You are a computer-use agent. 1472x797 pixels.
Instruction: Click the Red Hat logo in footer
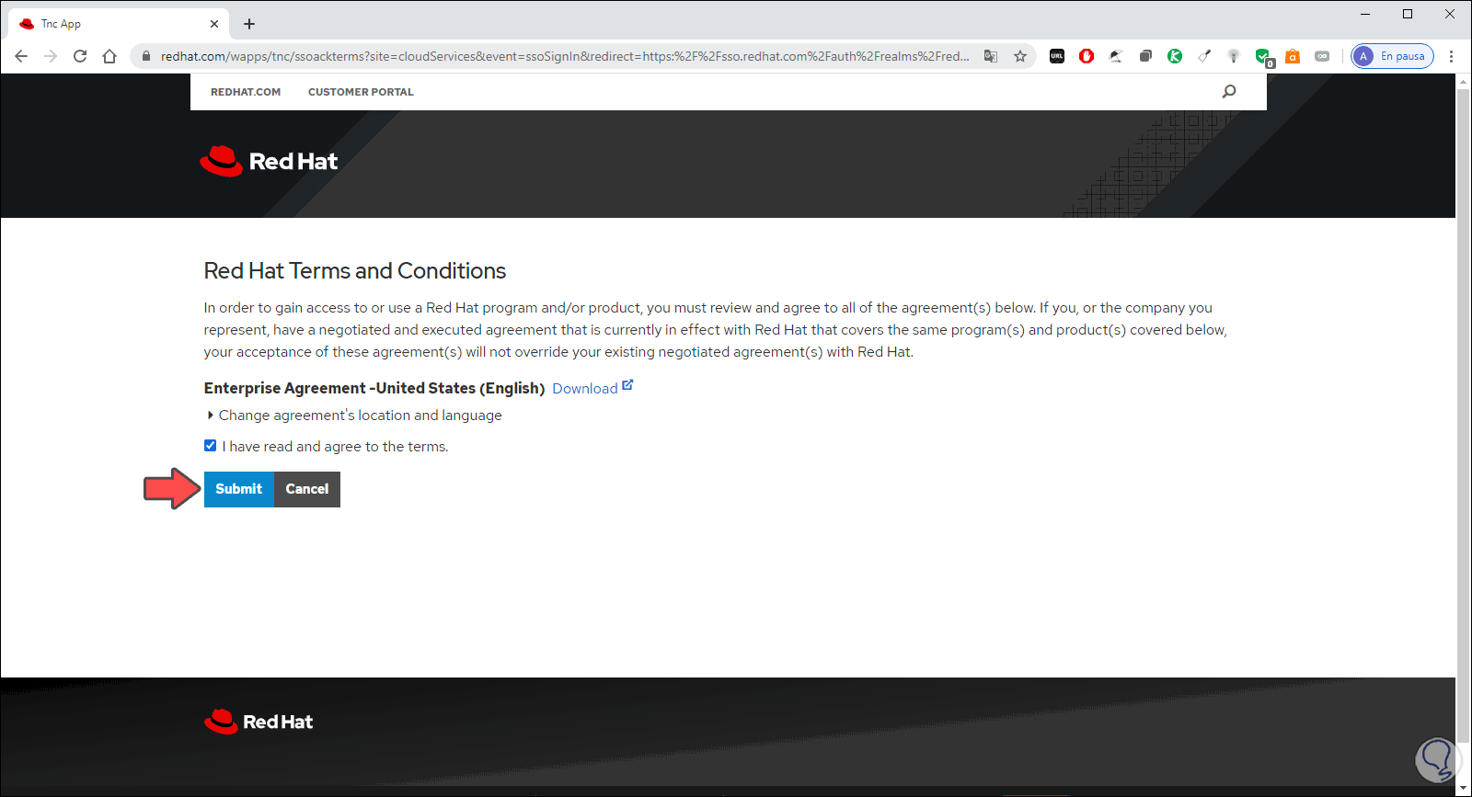(x=259, y=722)
